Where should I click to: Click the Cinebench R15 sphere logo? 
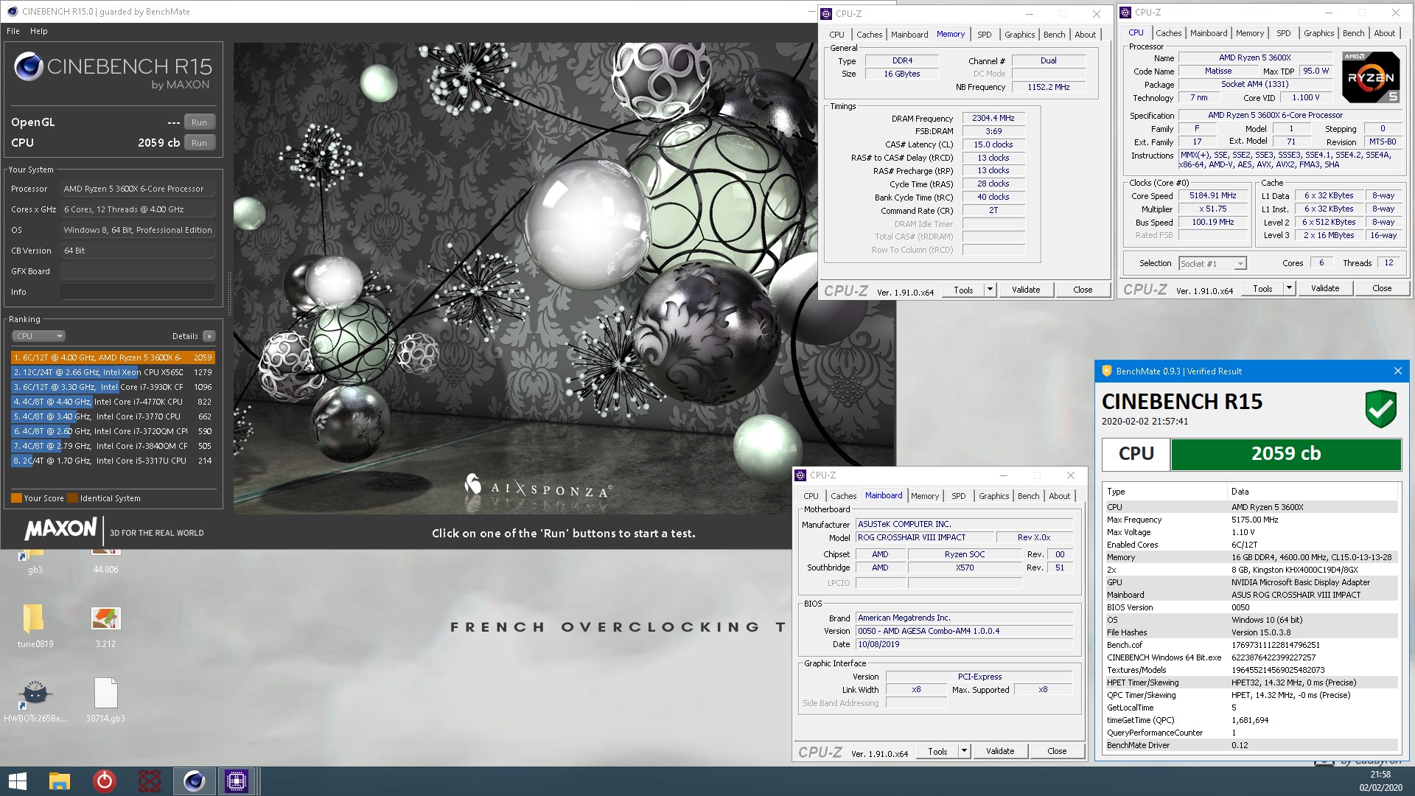coord(28,67)
